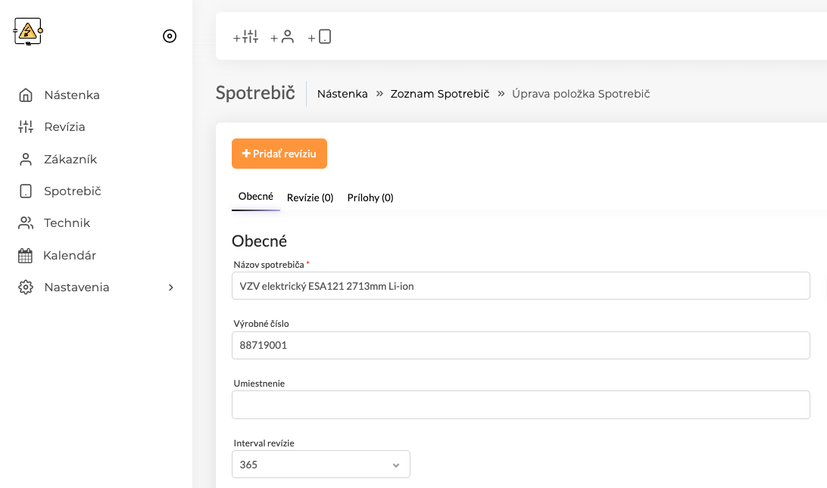Screen dimensions: 827x488
Task: Click Nástenka breadcrumb link
Action: tap(342, 94)
